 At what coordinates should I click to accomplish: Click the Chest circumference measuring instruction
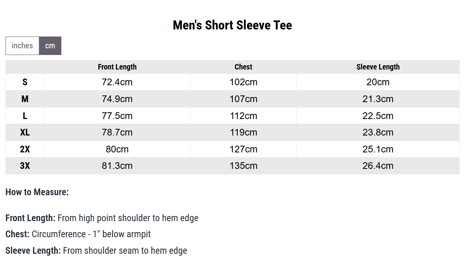tap(78, 234)
